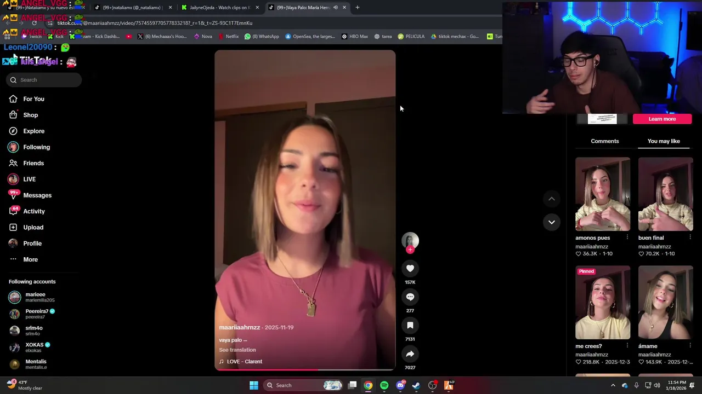Open Steam from the taskbar
This screenshot has height=394, width=702.
pos(416,385)
